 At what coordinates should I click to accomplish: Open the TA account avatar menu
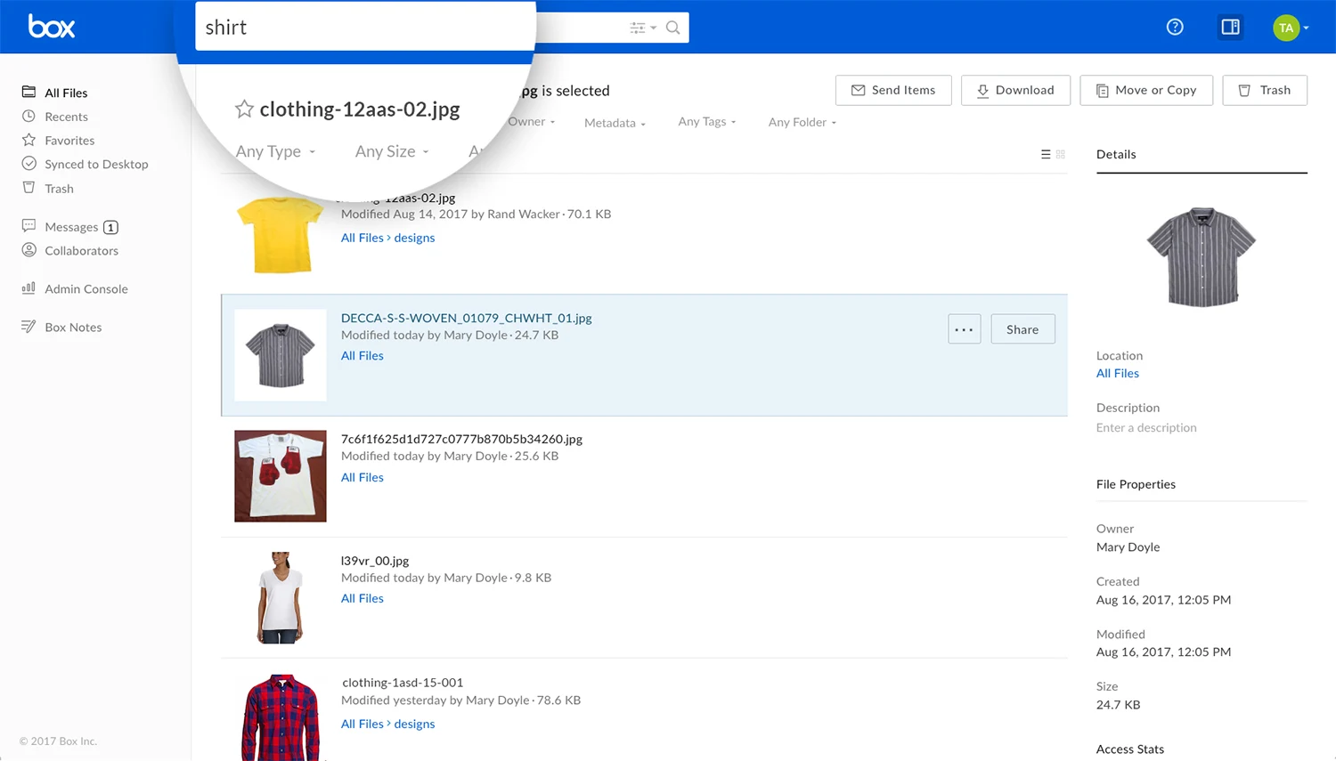coord(1289,28)
